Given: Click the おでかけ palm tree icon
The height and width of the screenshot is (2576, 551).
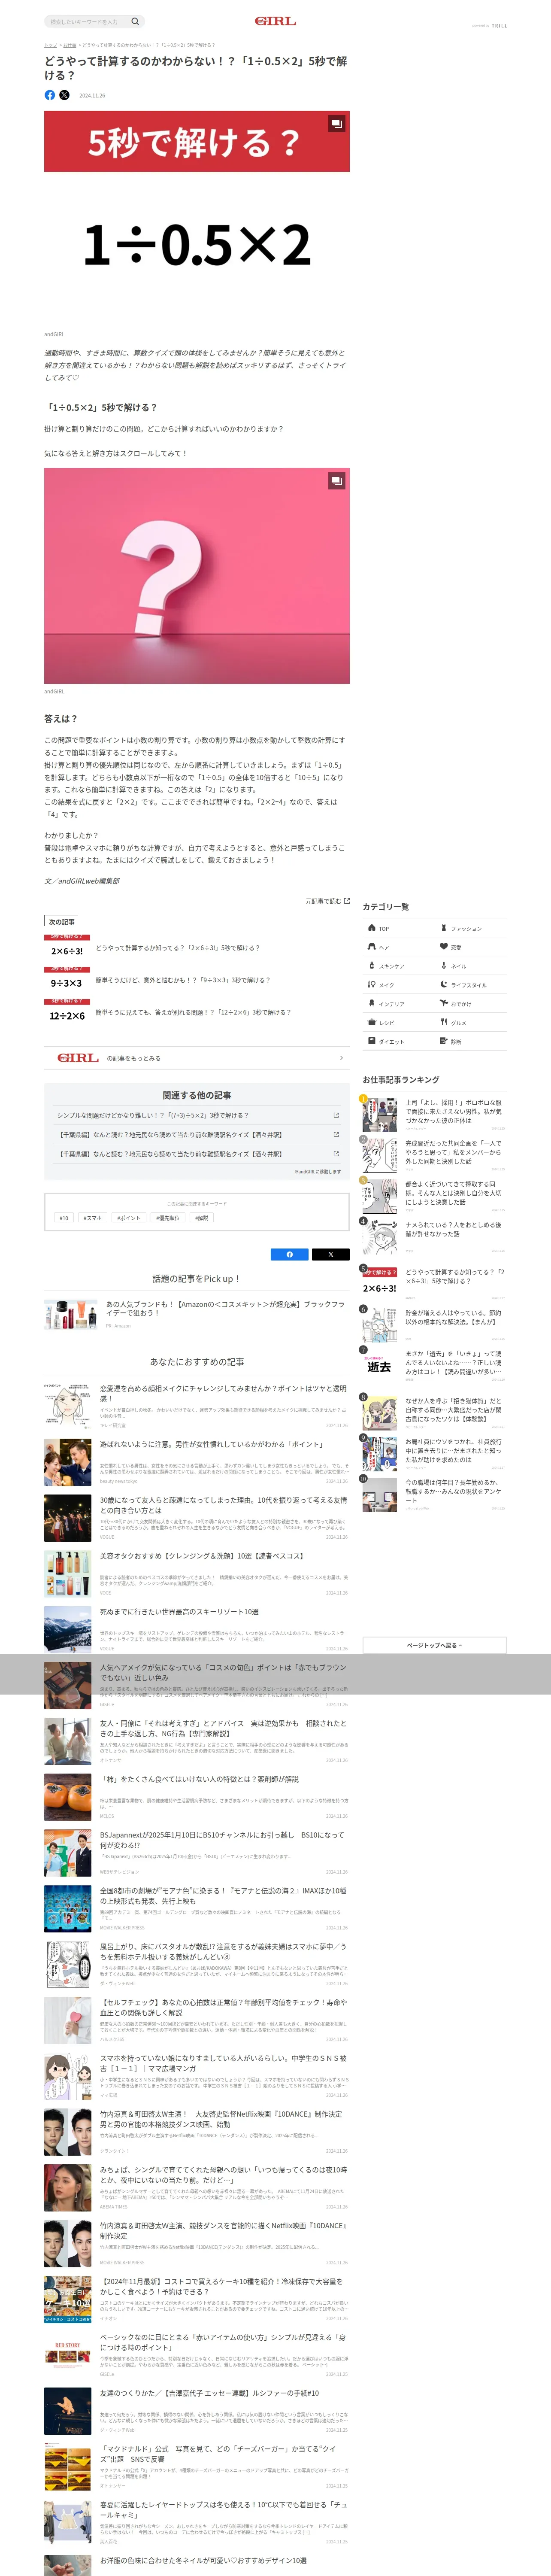Looking at the screenshot, I should 444,1003.
